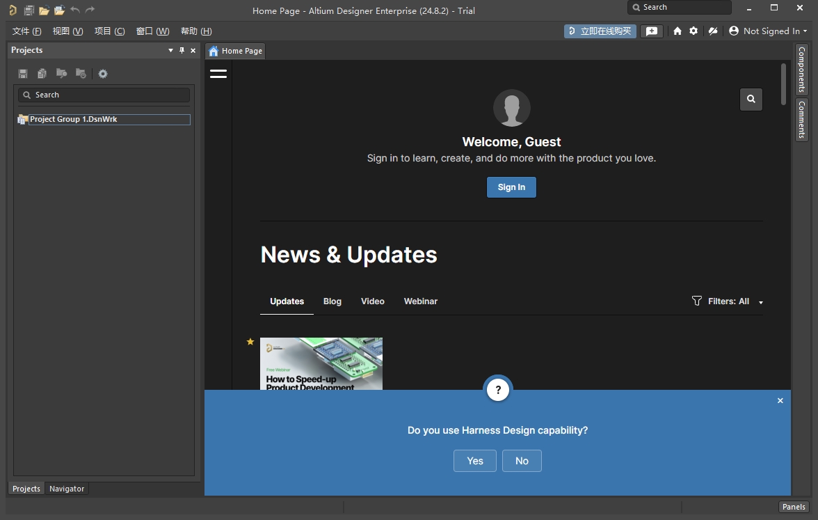Click the Save All icon in title bar
The width and height of the screenshot is (818, 520).
click(29, 10)
